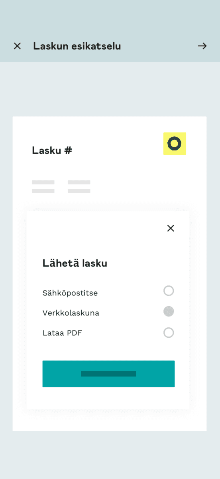Viewport: 220px width, 479px height.
Task: Click the grey background below the invoice
Action: pyautogui.click(x=110, y=455)
